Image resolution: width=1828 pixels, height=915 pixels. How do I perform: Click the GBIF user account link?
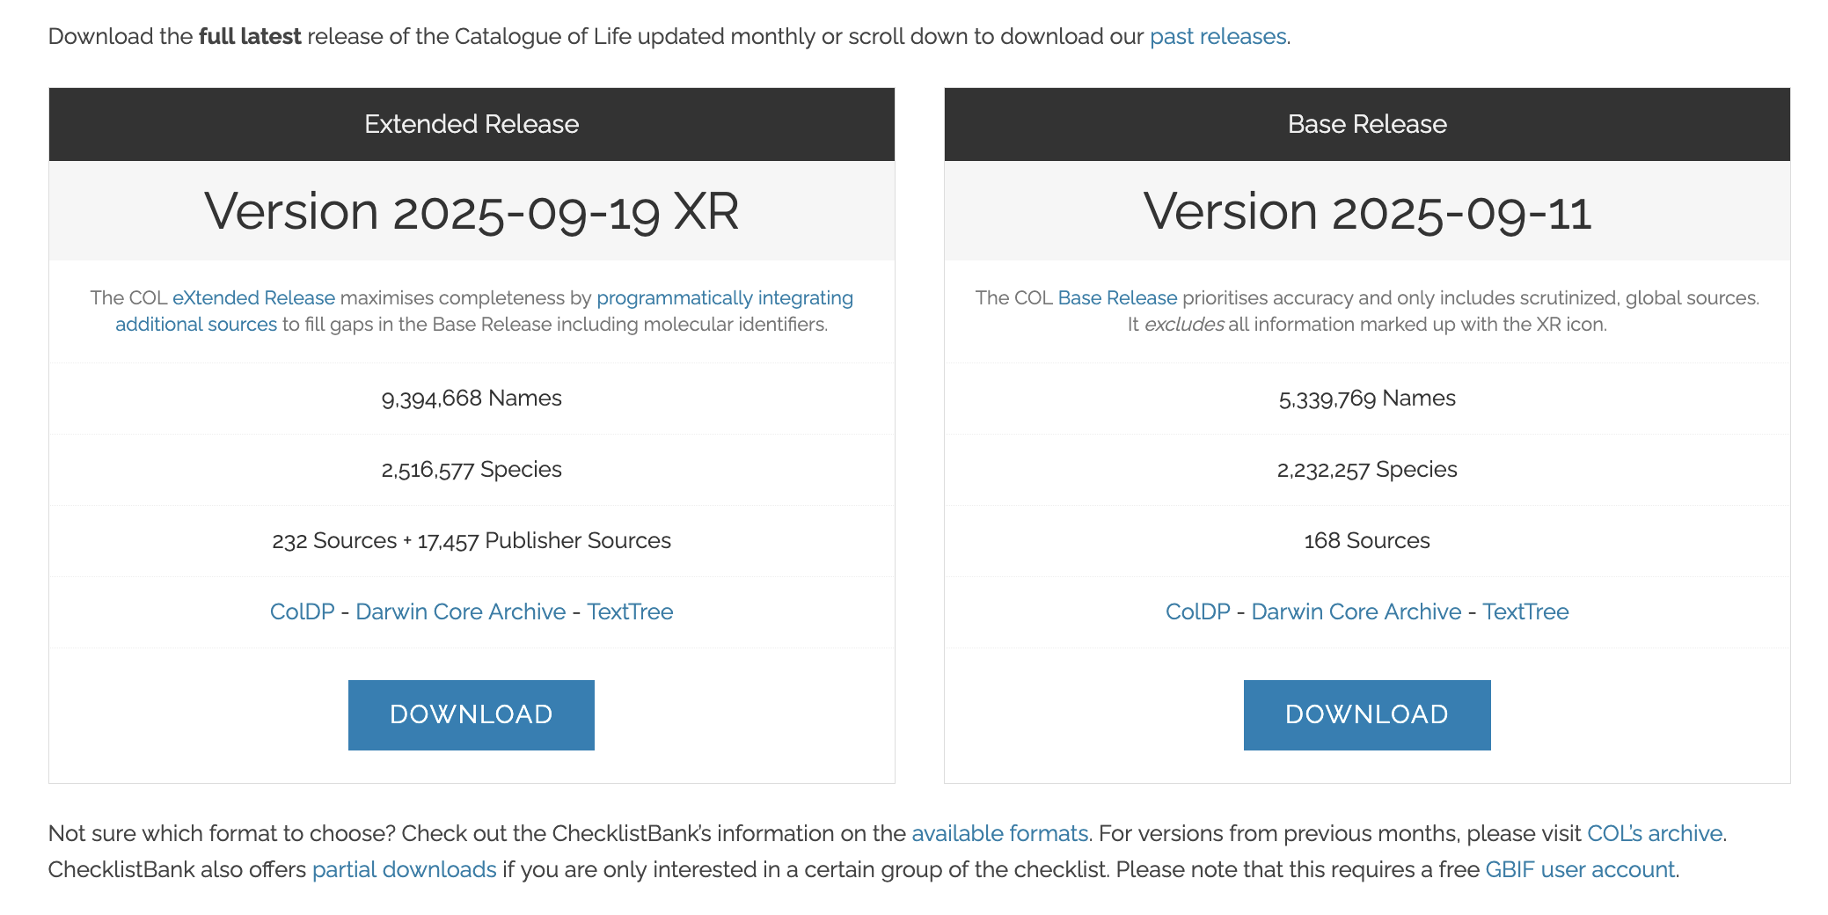click(1580, 869)
